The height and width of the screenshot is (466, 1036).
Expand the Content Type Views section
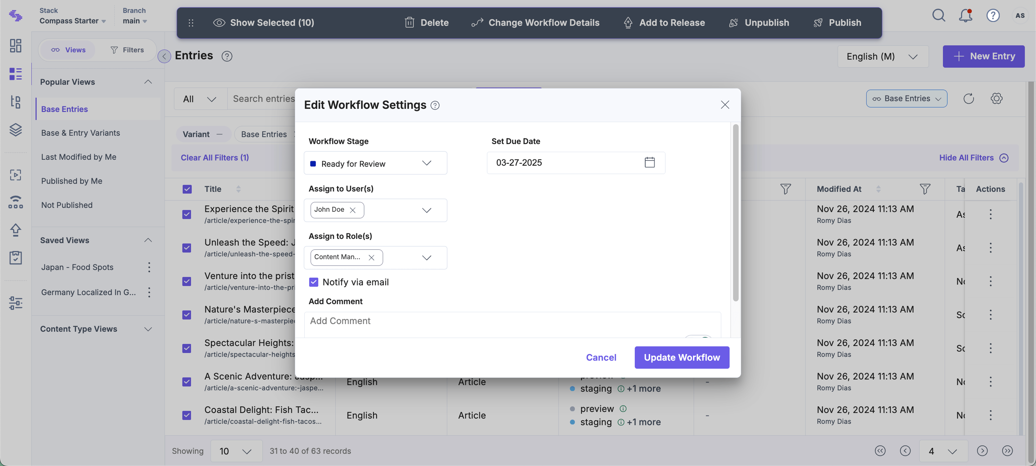click(x=148, y=329)
